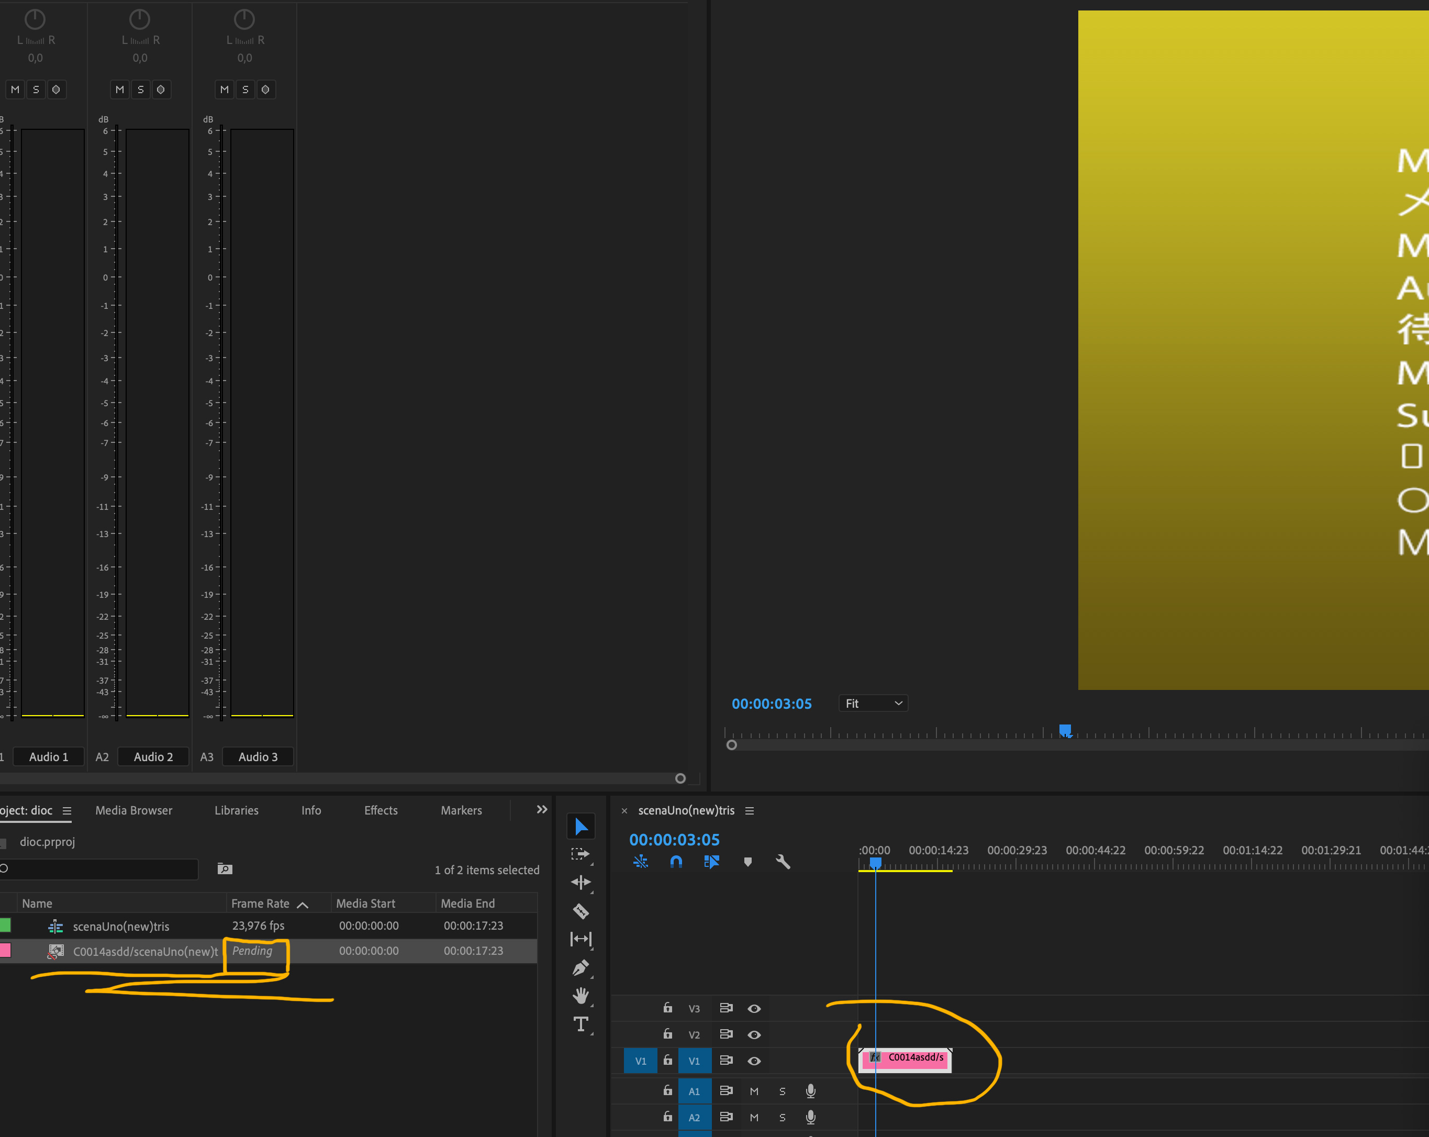1429x1137 pixels.
Task: Select the Type tool
Action: tap(581, 1024)
